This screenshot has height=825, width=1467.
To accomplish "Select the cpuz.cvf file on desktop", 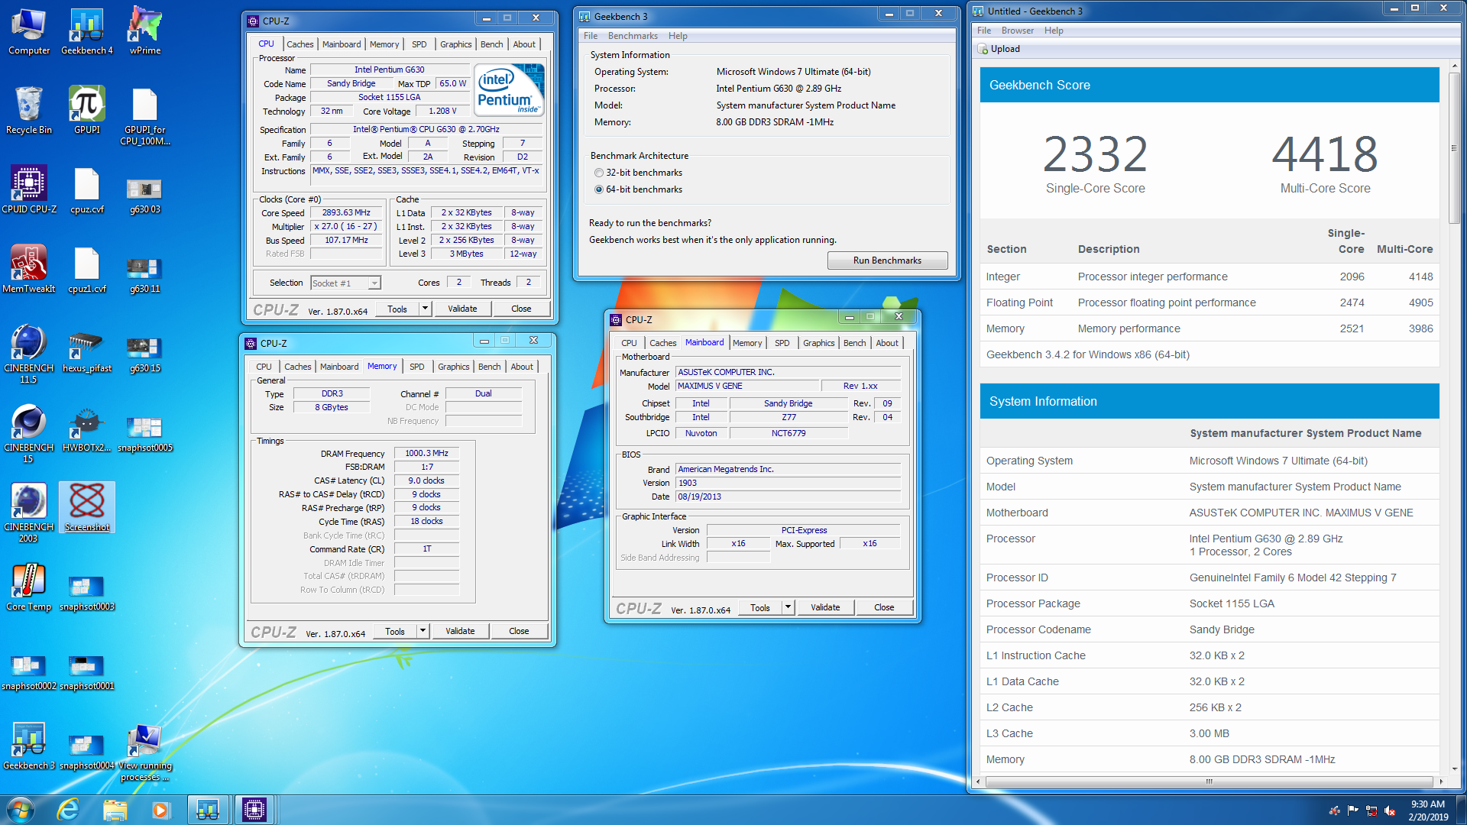I will (87, 190).
